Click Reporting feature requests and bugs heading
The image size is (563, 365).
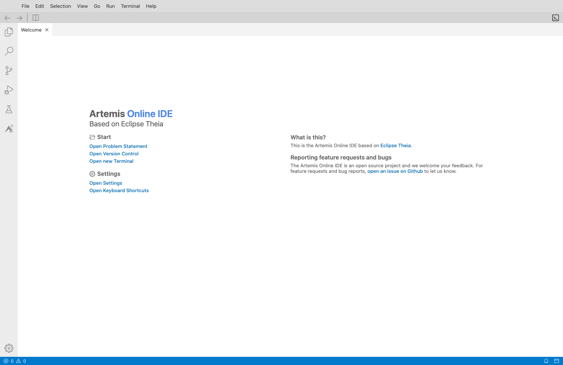[x=341, y=157]
